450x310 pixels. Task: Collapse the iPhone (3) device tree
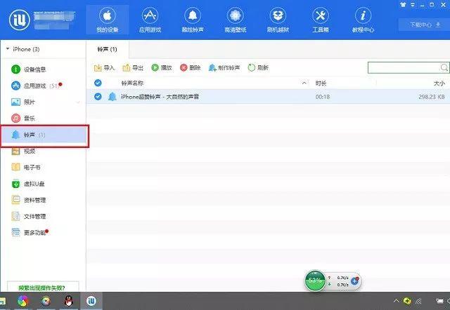tap(8, 49)
